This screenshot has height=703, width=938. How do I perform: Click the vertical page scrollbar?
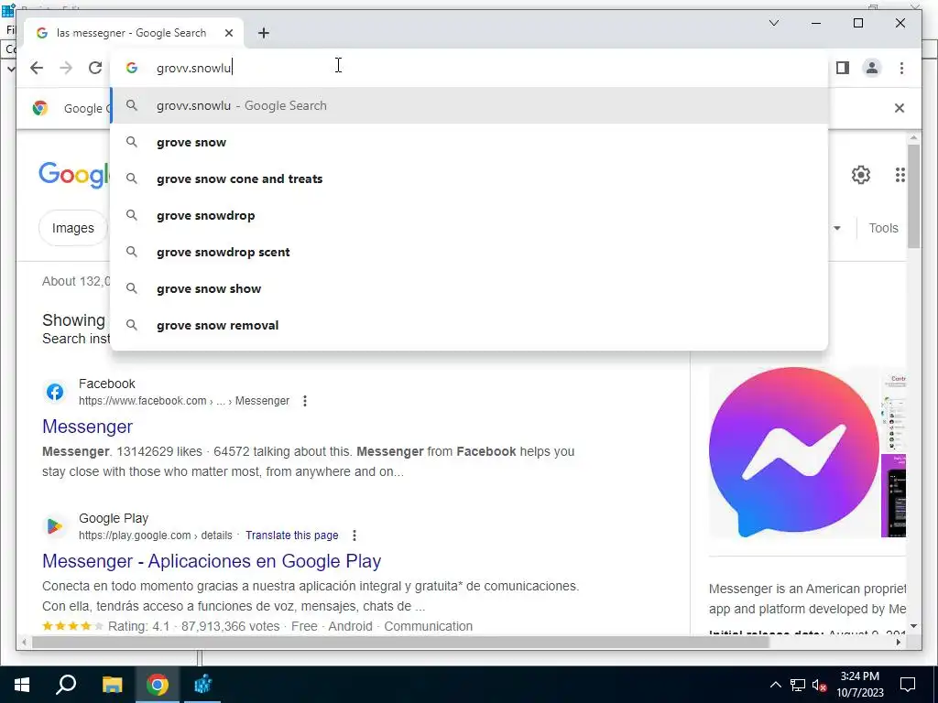[913, 196]
